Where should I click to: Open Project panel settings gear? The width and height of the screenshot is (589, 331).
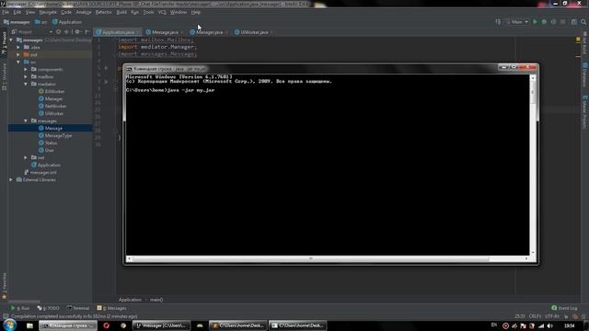point(77,32)
